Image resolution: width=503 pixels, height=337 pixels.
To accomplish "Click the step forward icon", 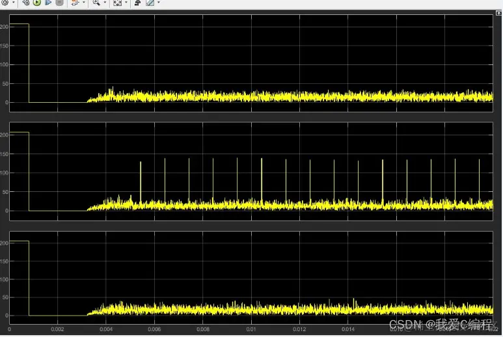I will pos(48,3).
